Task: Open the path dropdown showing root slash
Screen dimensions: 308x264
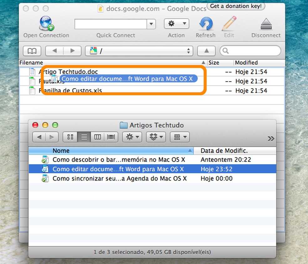Action: pyautogui.click(x=139, y=51)
